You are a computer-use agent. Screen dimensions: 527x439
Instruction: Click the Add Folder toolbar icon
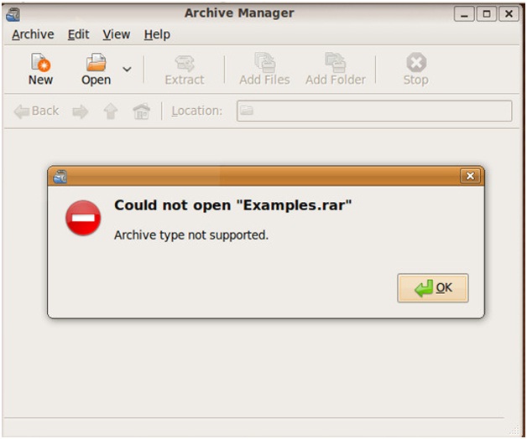(335, 64)
